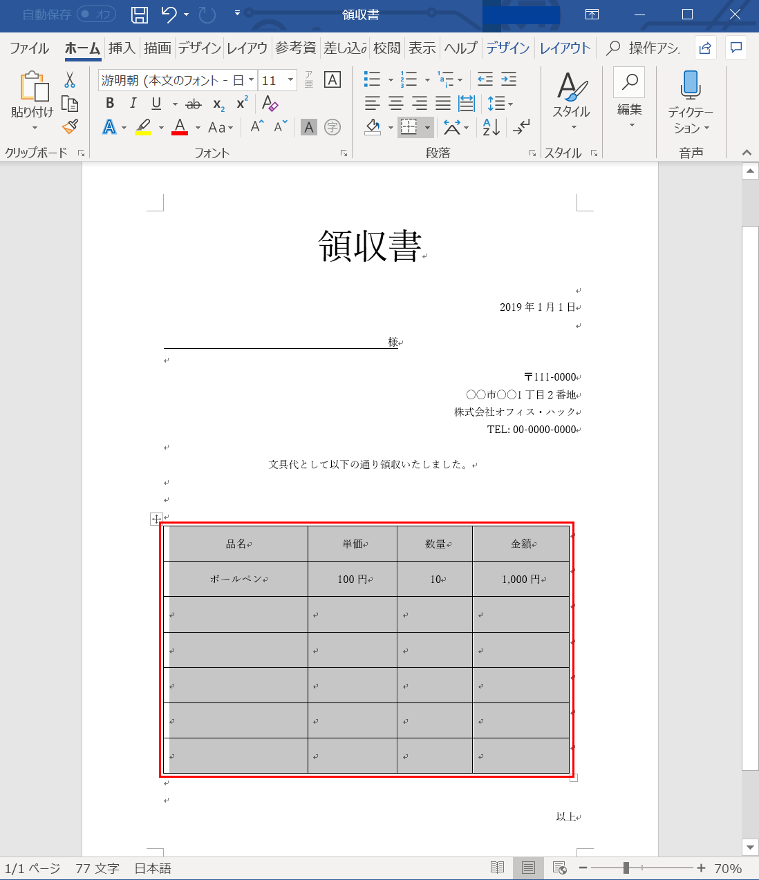Open the borders dropdown arrow
This screenshot has width=759, height=880.
pyautogui.click(x=427, y=128)
